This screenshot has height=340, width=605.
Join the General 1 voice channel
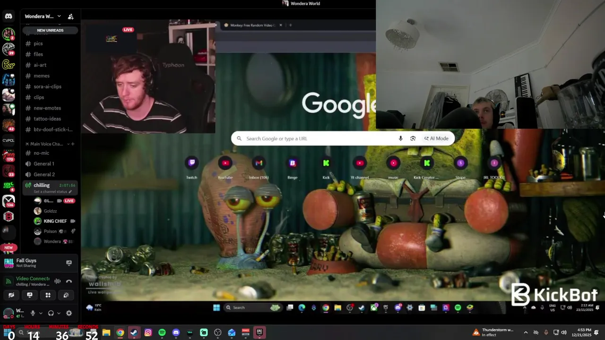tap(43, 164)
